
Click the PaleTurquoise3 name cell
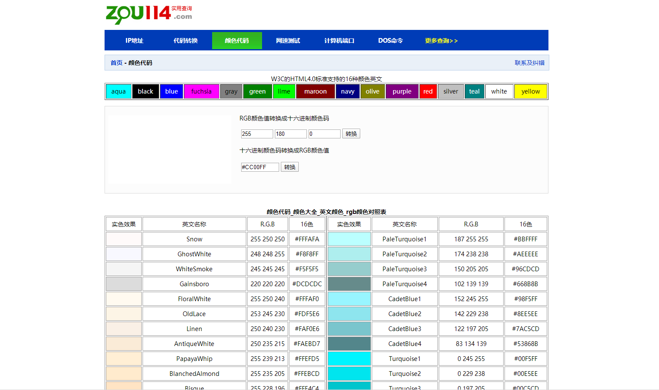[405, 269]
